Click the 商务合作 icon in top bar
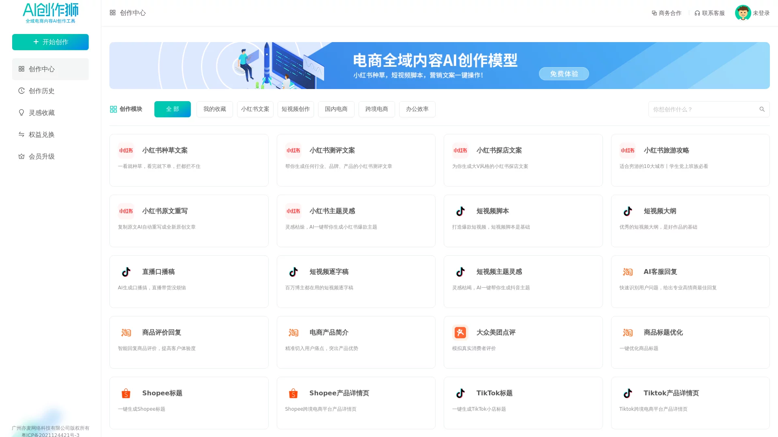 pyautogui.click(x=654, y=13)
